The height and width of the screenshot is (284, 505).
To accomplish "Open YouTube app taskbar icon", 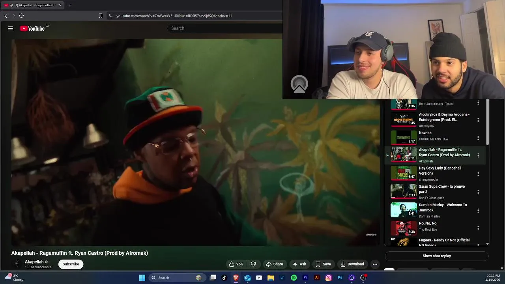I will point(259,278).
